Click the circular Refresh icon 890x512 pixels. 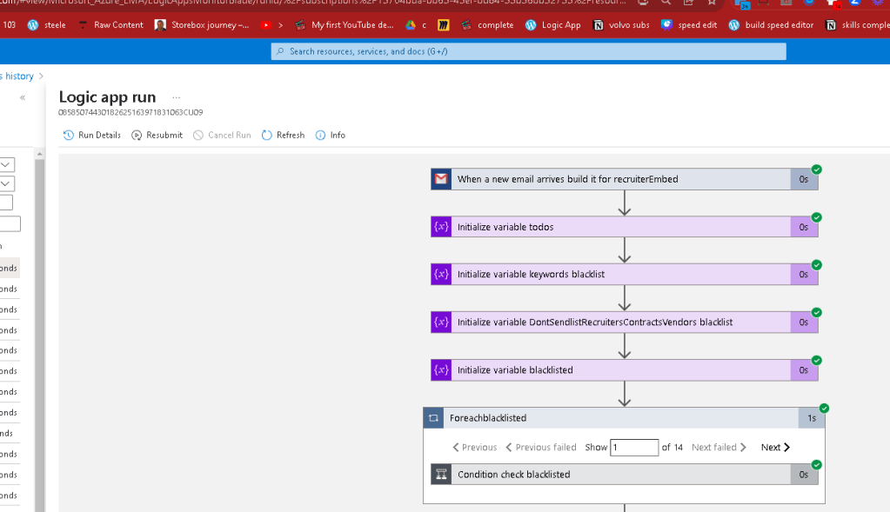(267, 135)
